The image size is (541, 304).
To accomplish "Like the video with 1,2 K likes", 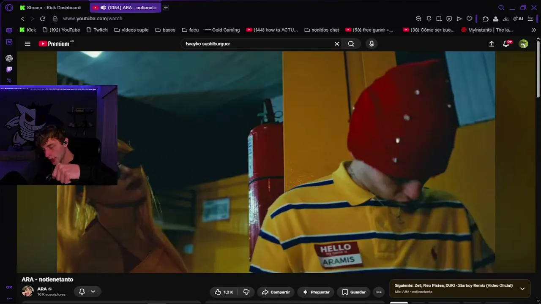I will [224, 292].
